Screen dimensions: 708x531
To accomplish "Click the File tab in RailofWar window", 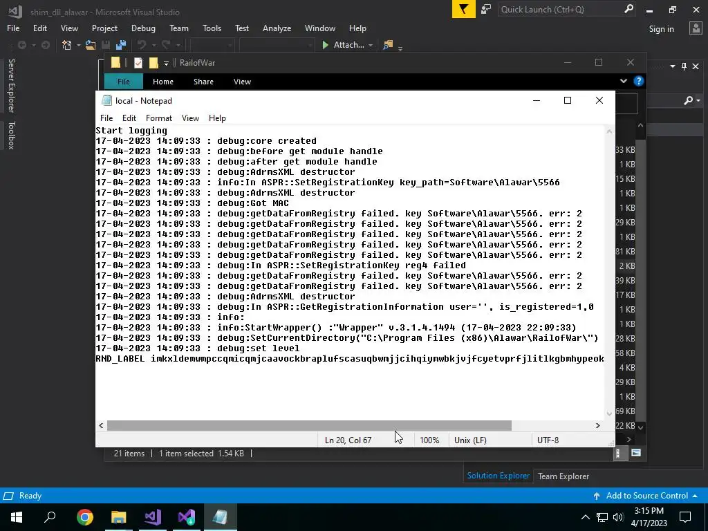I will 123,82.
